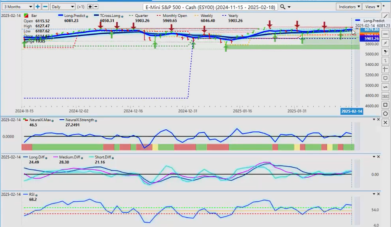Open the 3 Months range dropdown
Viewport: 391px width, 227px height.
pos(17,7)
